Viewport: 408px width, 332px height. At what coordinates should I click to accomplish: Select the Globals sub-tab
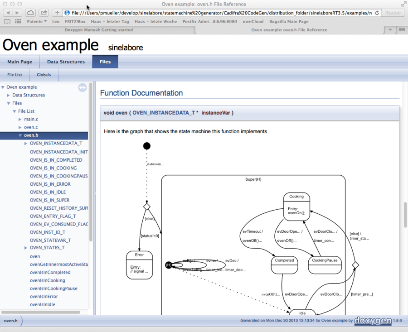[x=44, y=75]
